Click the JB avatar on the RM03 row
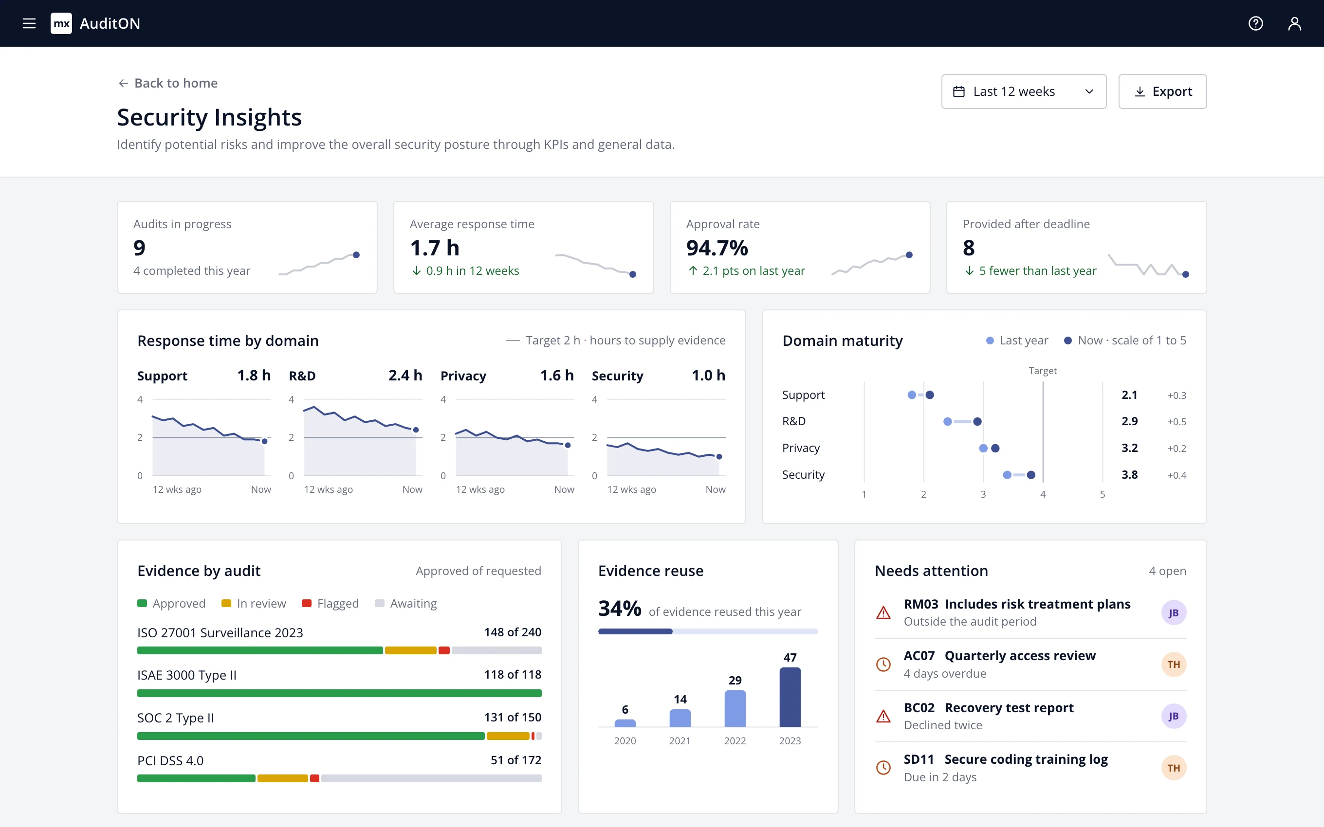 (1174, 612)
